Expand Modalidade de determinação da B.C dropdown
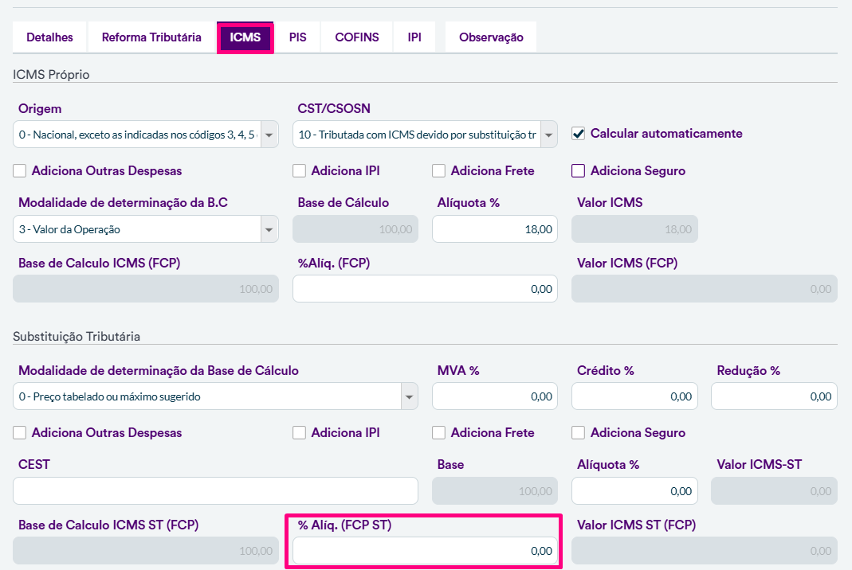Viewport: 852px width, 570px height. point(269,229)
